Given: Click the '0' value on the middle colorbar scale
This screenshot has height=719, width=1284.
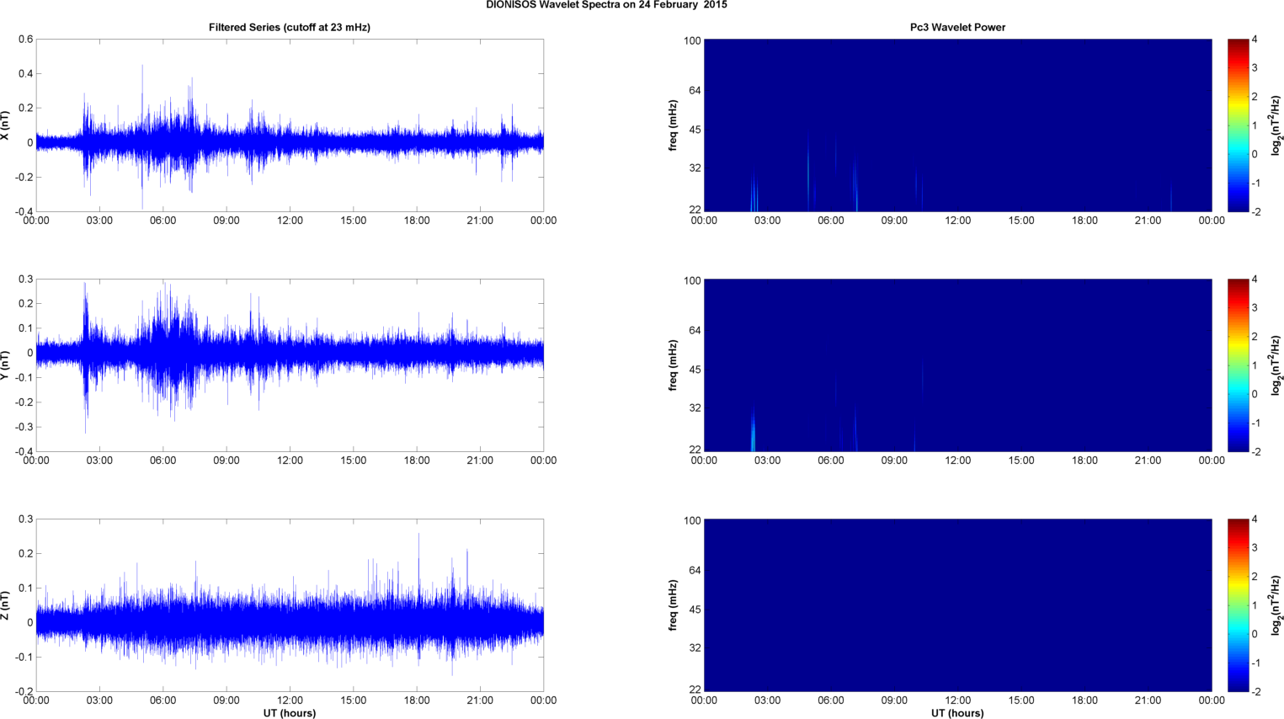Looking at the screenshot, I should pos(1255,394).
